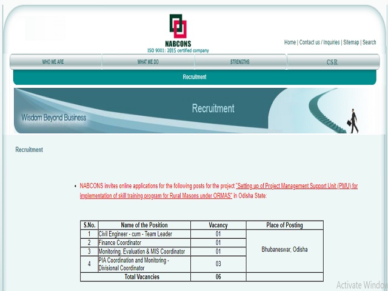Click the 'Place of Posting' column header

coord(284,225)
